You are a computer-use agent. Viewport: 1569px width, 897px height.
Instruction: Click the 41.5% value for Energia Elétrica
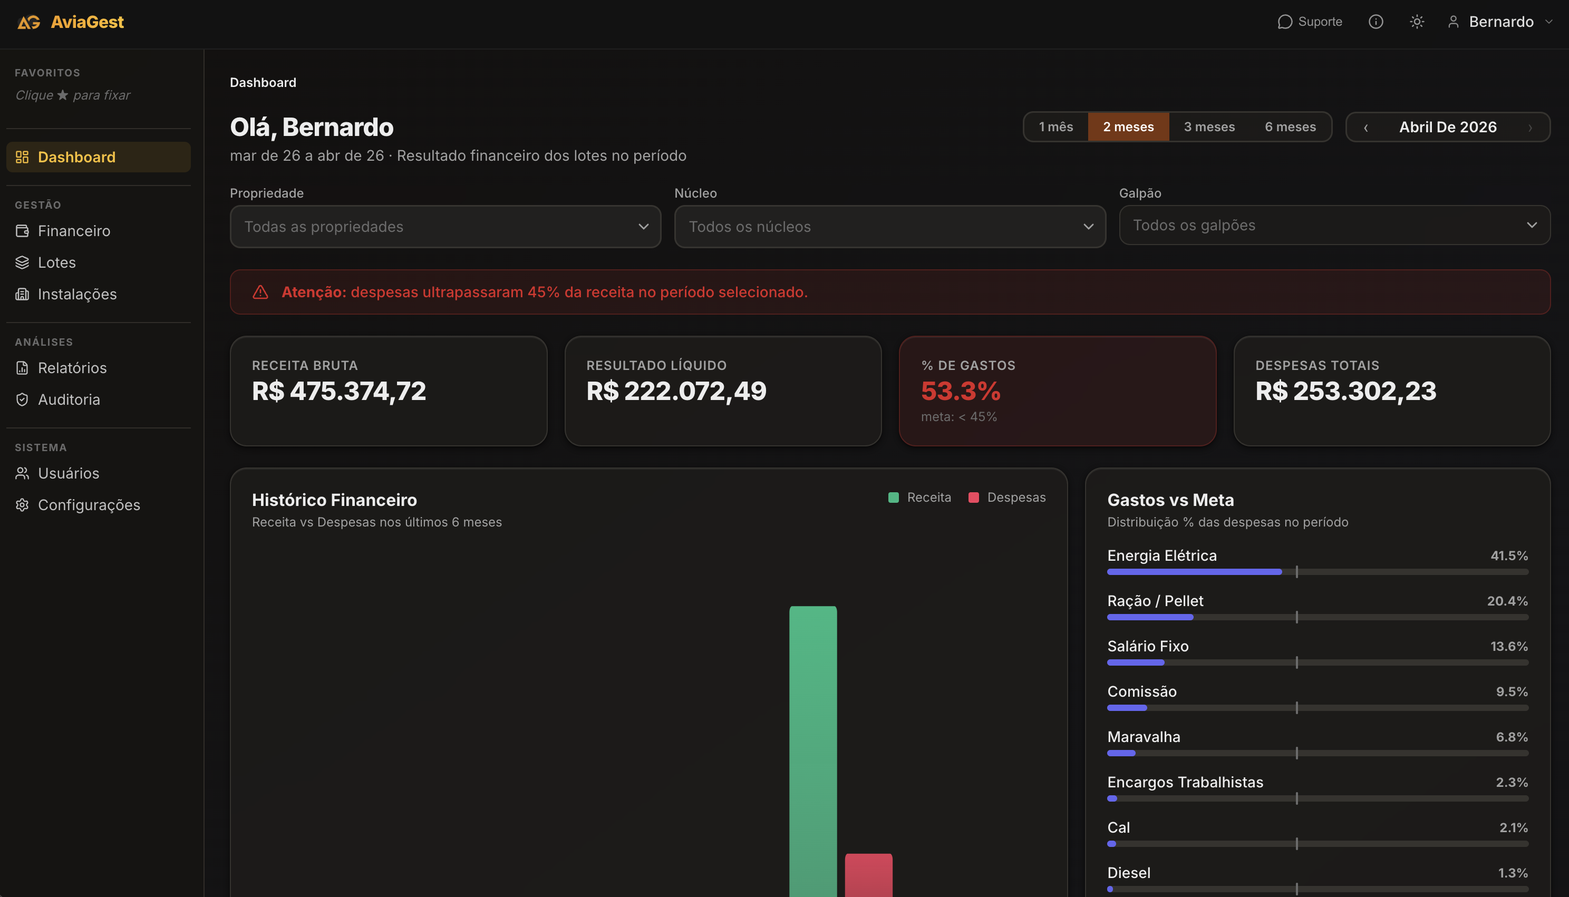pos(1509,555)
